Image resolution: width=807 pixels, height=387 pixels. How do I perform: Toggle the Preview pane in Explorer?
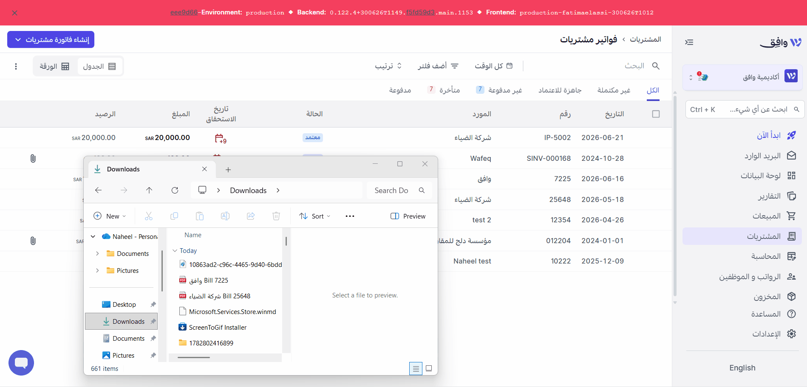coord(408,216)
